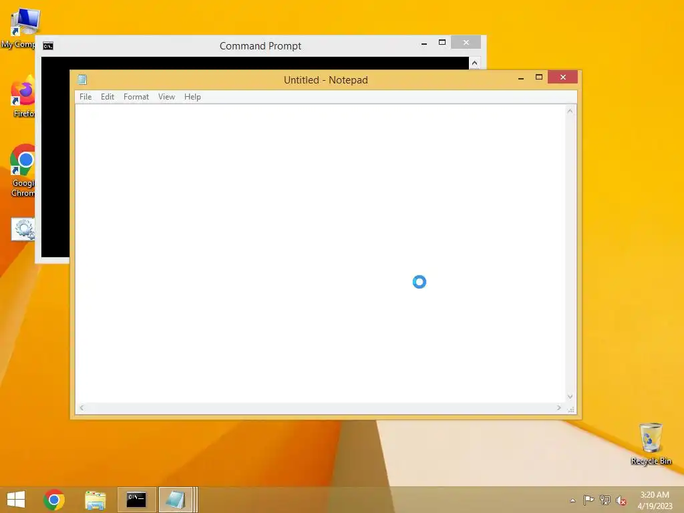
Task: Click Notepad vertical scrollbar down arrow
Action: point(570,397)
